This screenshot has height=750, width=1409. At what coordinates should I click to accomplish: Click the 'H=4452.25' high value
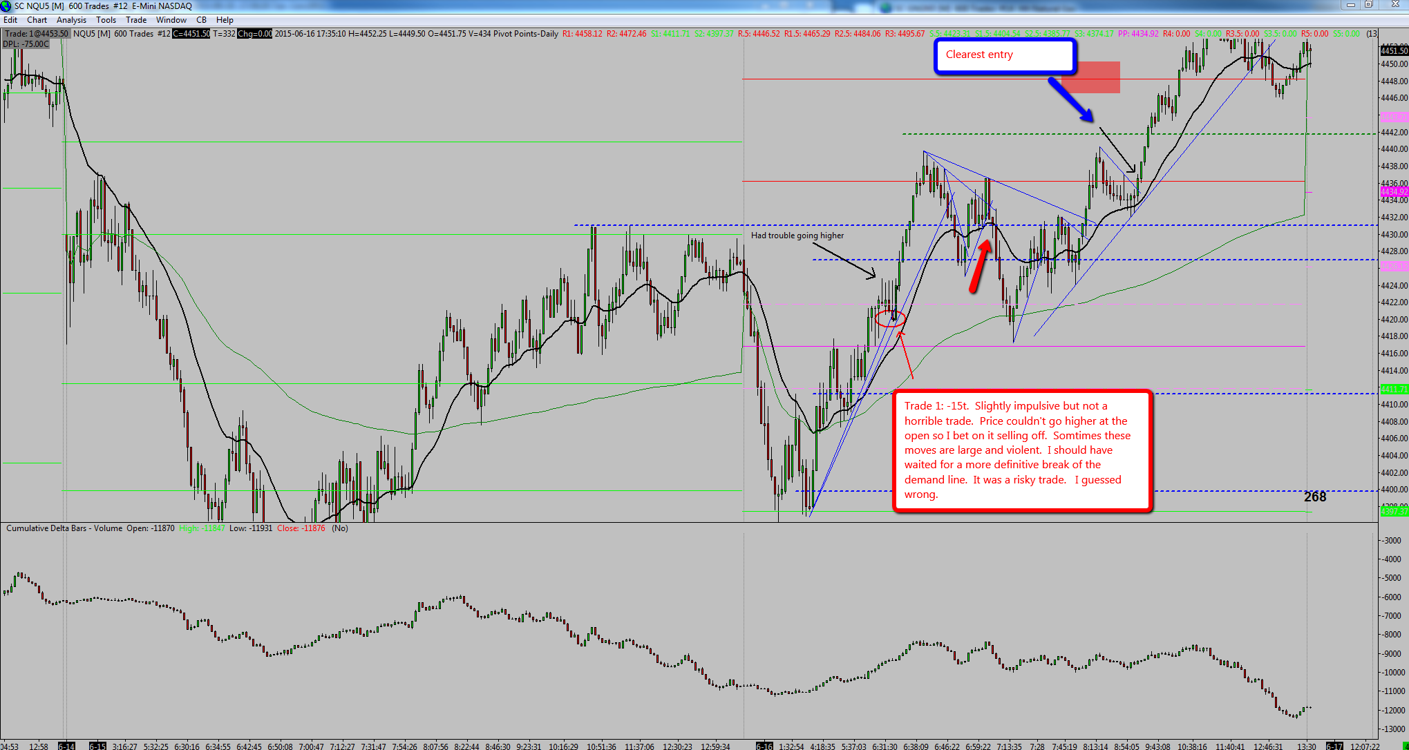(x=367, y=34)
